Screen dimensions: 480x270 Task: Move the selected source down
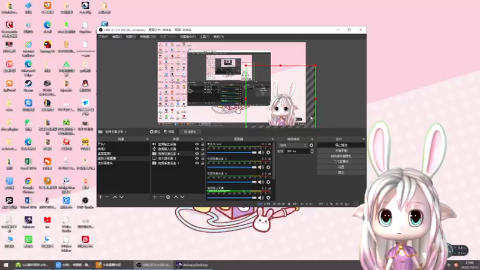point(182,197)
